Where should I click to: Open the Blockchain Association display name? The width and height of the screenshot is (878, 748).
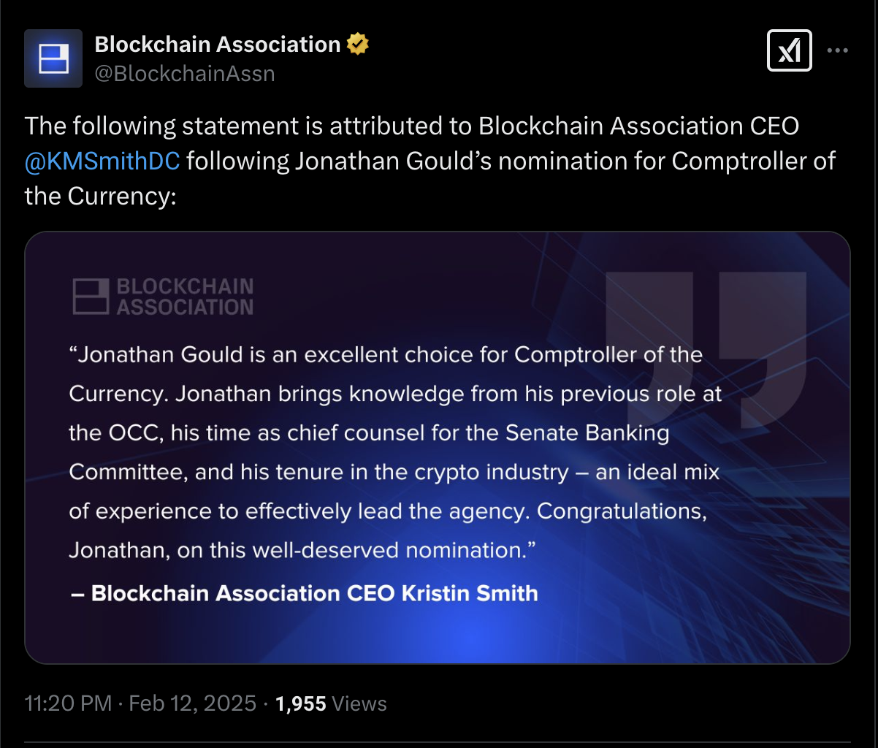coord(217,45)
